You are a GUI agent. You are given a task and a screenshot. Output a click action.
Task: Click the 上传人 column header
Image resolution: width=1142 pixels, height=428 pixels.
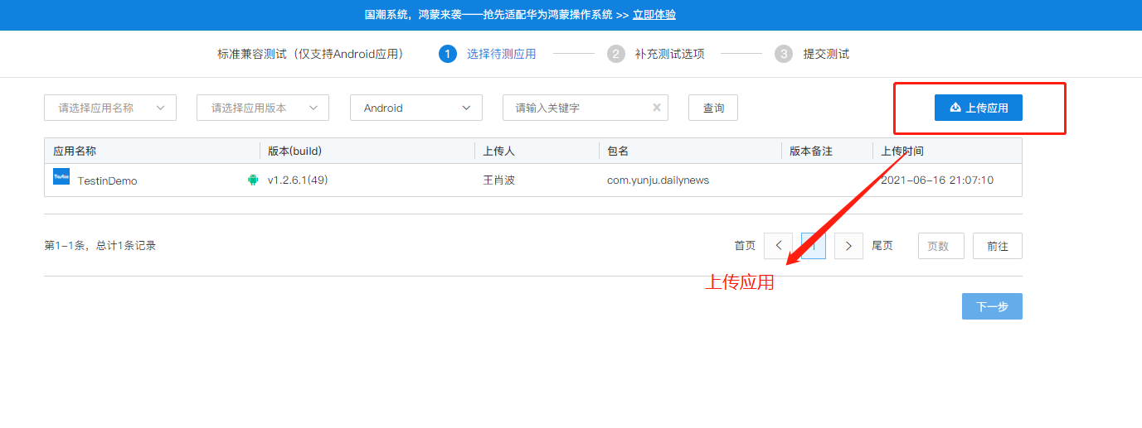499,151
